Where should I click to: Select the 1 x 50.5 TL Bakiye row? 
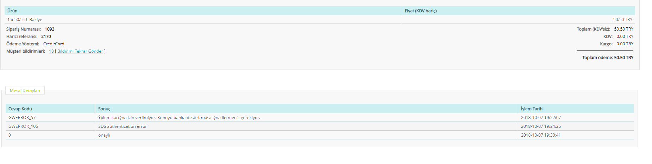[x=320, y=20]
